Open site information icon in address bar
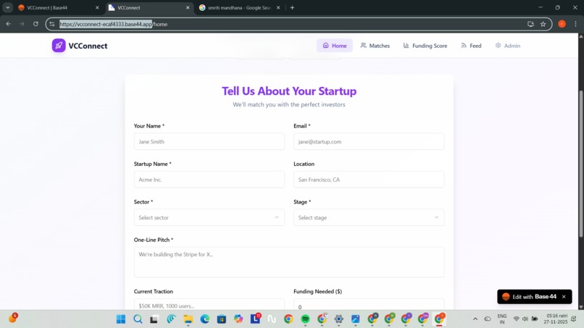This screenshot has width=584, height=328. tap(52, 24)
